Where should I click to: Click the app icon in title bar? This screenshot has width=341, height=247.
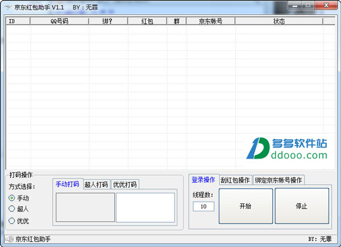click(8, 7)
